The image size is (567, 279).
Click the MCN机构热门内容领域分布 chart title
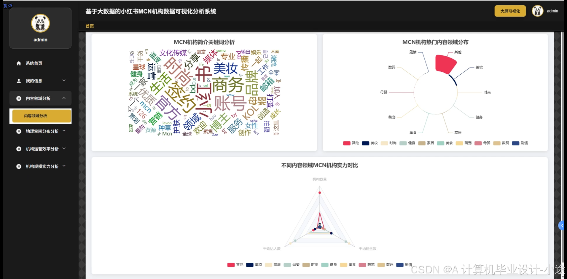click(x=435, y=42)
